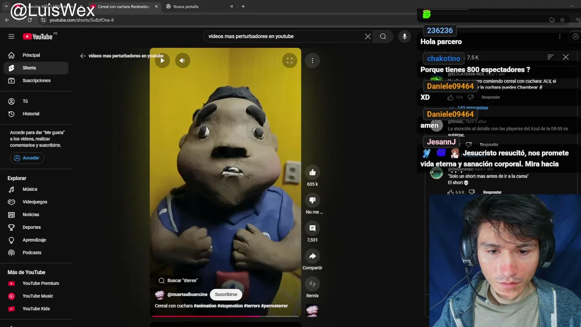Close the Cereal con cuchara tab
The height and width of the screenshot is (327, 581).
point(157,6)
